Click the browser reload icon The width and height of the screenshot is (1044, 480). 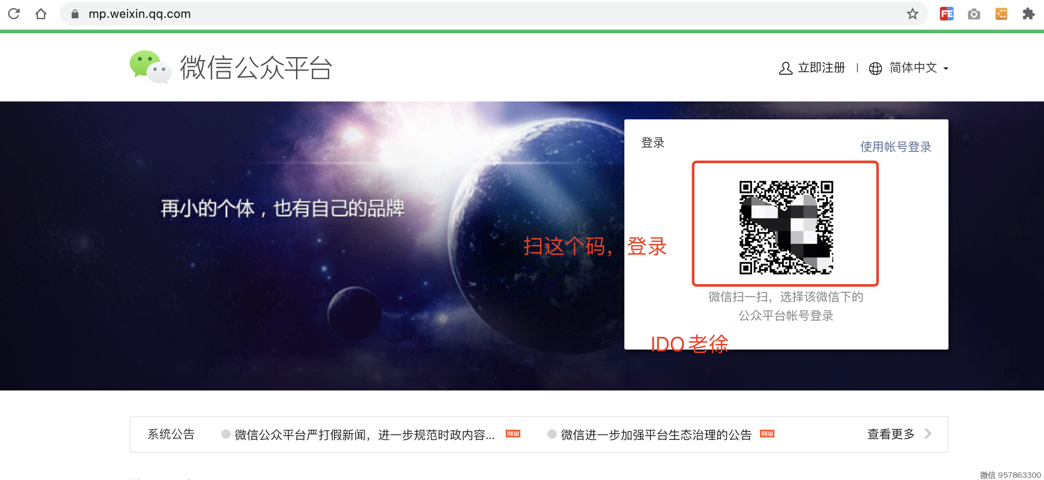[14, 14]
